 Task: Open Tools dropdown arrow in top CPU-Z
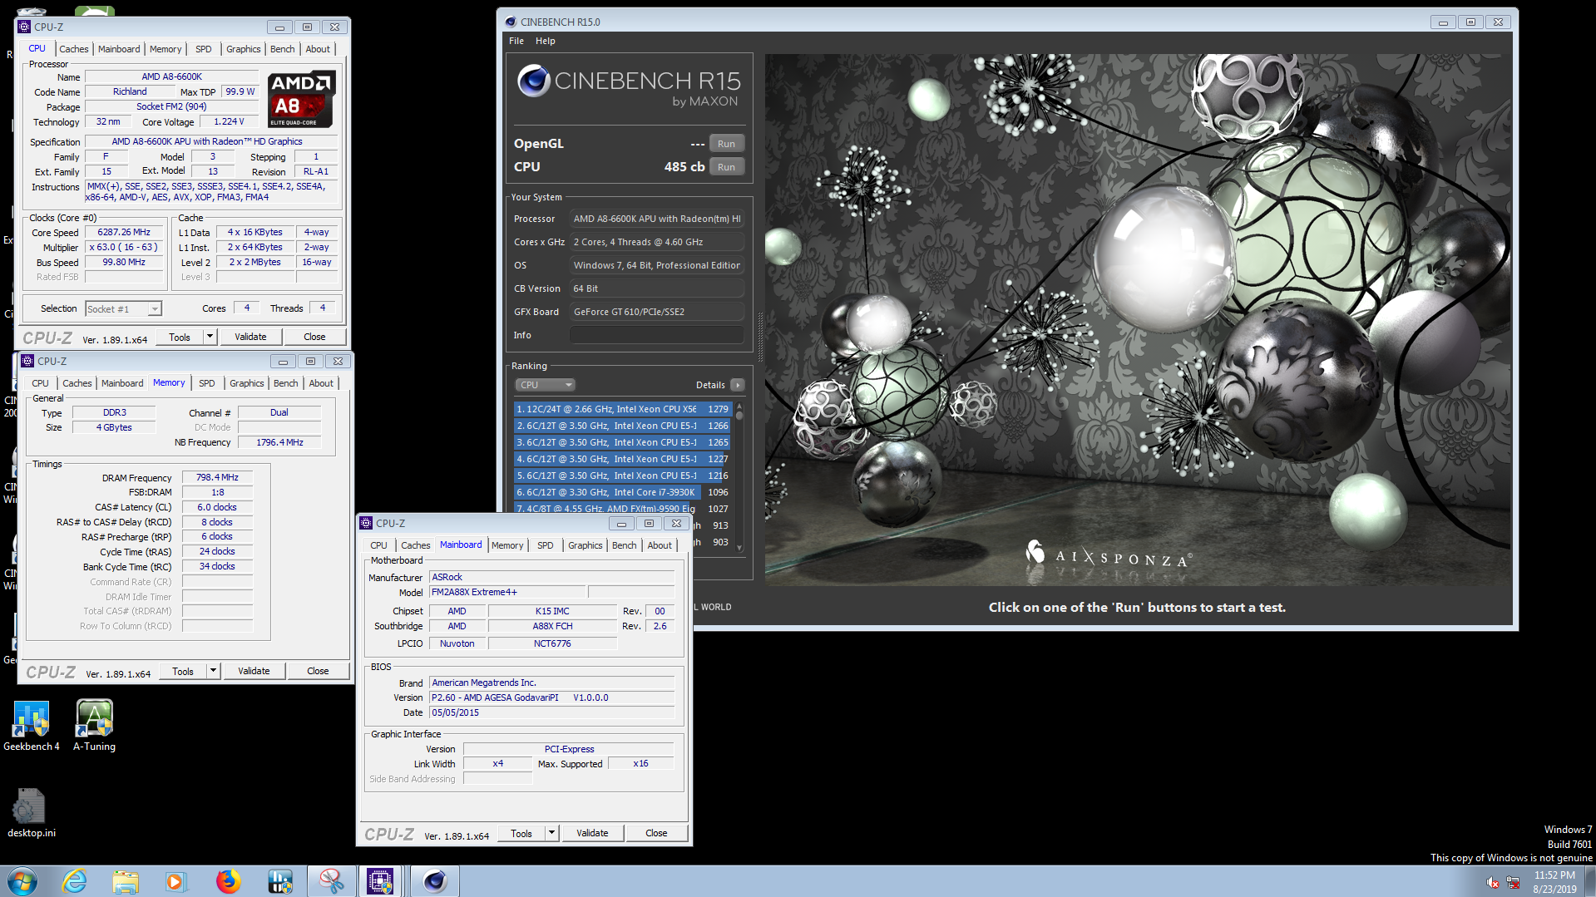click(x=210, y=337)
